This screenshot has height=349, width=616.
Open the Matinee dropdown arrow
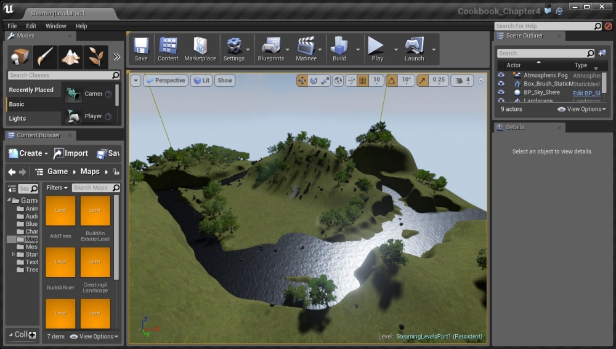(320, 49)
